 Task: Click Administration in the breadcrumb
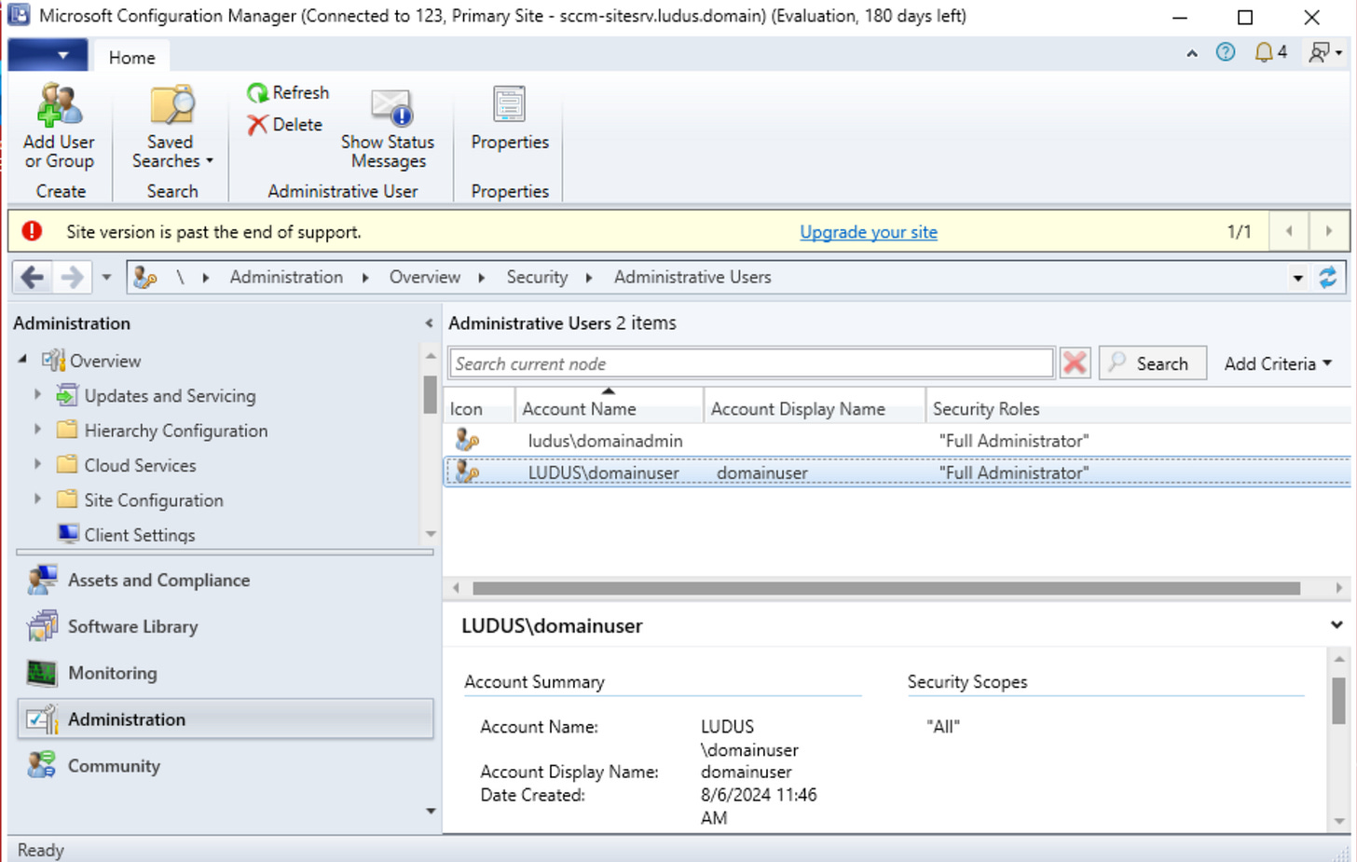click(x=286, y=277)
